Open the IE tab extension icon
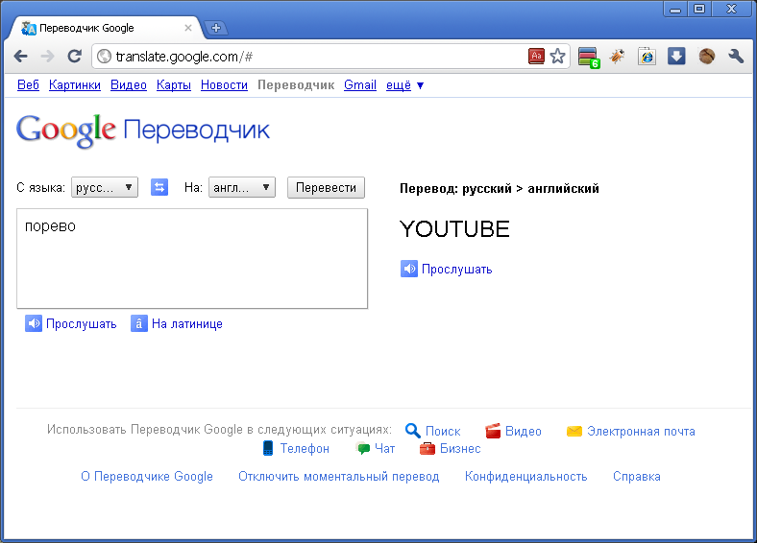This screenshot has width=757, height=543. click(647, 57)
